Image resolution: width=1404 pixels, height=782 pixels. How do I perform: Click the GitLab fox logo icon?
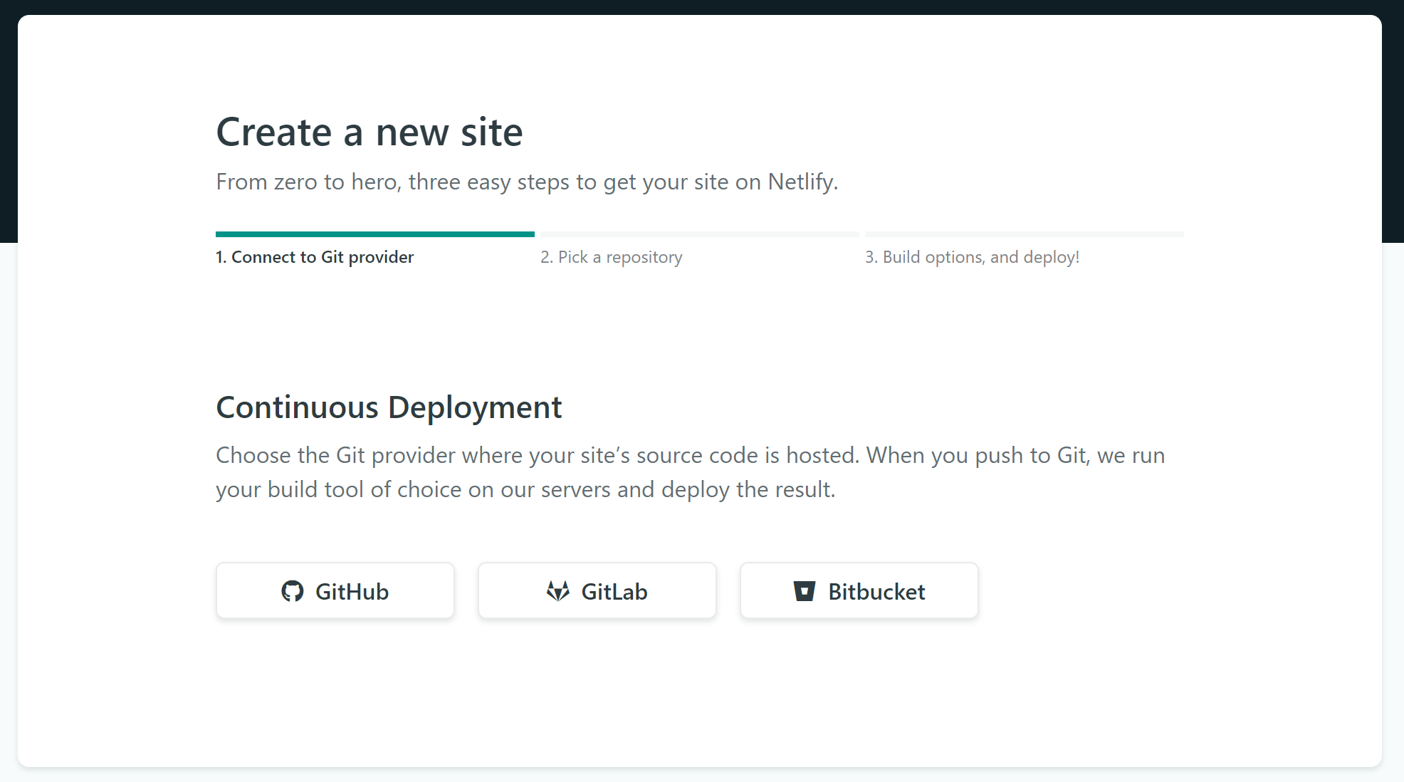click(558, 591)
